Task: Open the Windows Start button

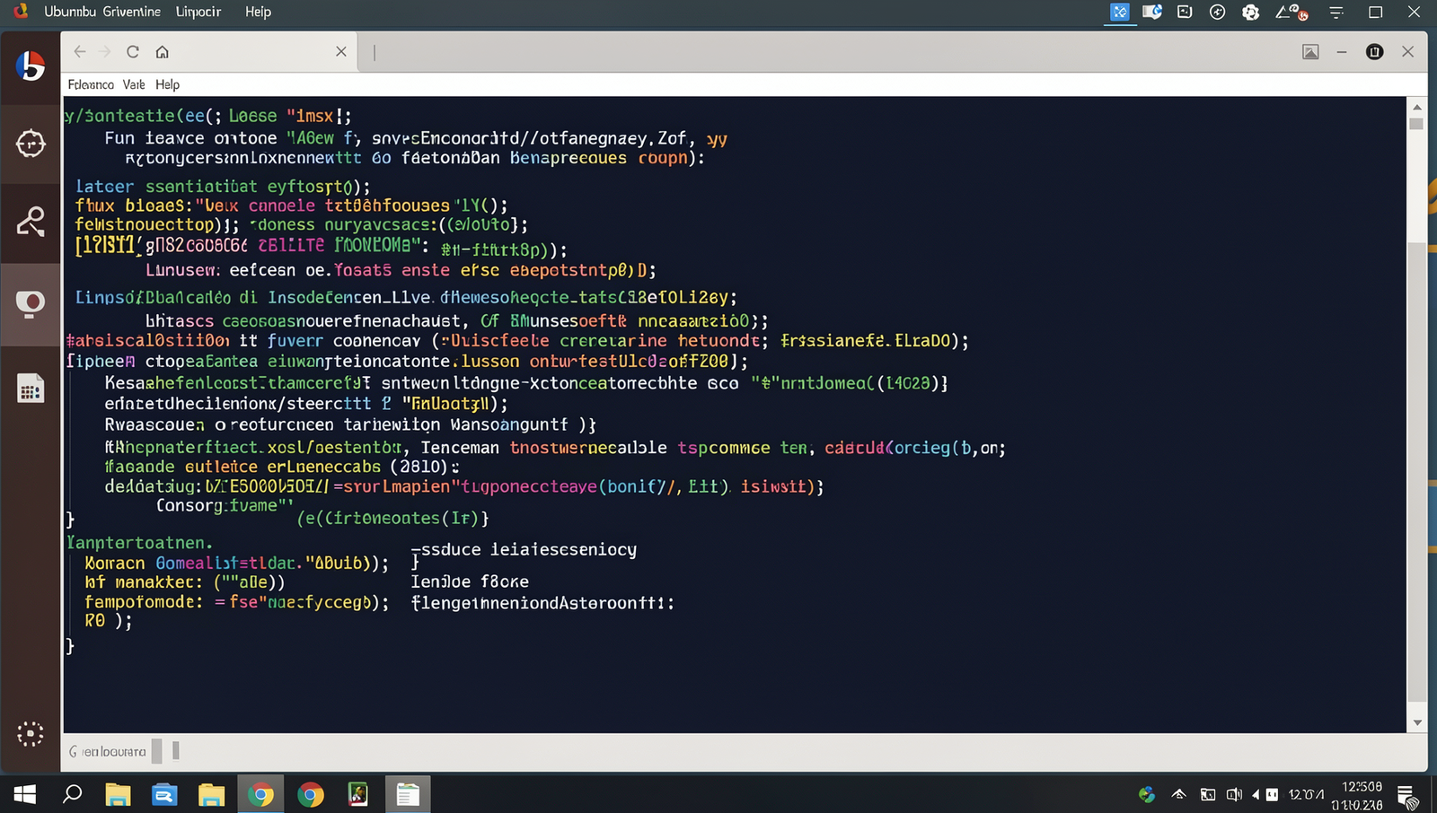Action: (25, 794)
